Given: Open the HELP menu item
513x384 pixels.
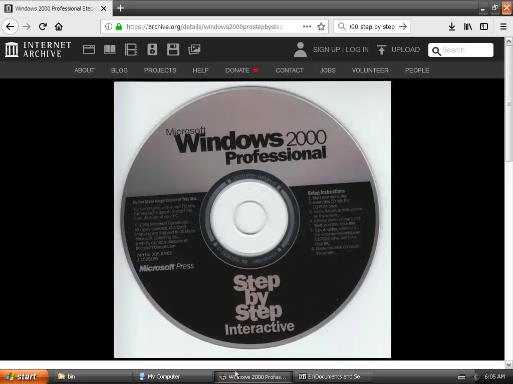Looking at the screenshot, I should tap(200, 70).
